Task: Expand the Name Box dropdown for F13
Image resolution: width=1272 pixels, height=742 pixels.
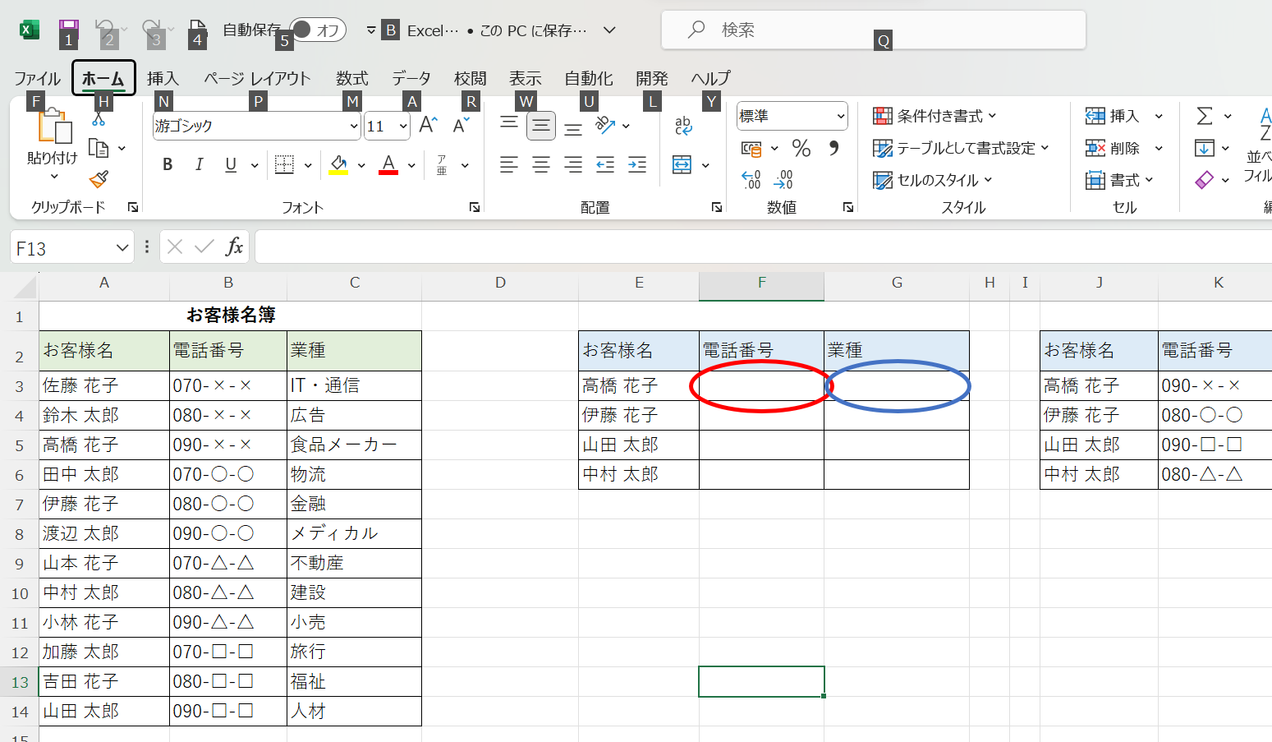Action: 122,247
